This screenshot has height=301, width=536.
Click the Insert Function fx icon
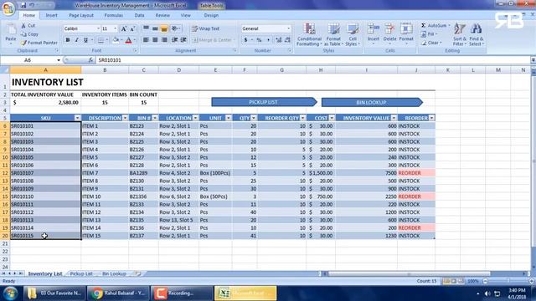(x=90, y=60)
